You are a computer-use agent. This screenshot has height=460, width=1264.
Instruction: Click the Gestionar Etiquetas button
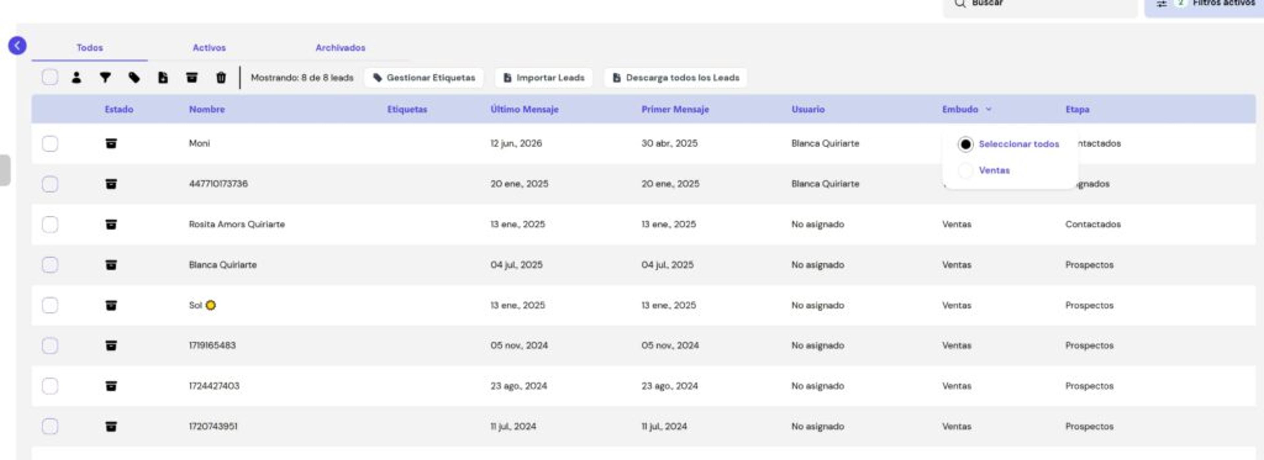pos(424,78)
